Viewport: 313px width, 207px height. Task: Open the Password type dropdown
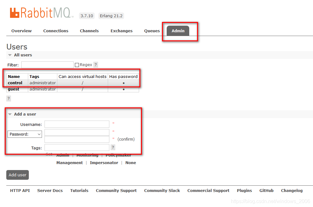pyautogui.click(x=25, y=134)
